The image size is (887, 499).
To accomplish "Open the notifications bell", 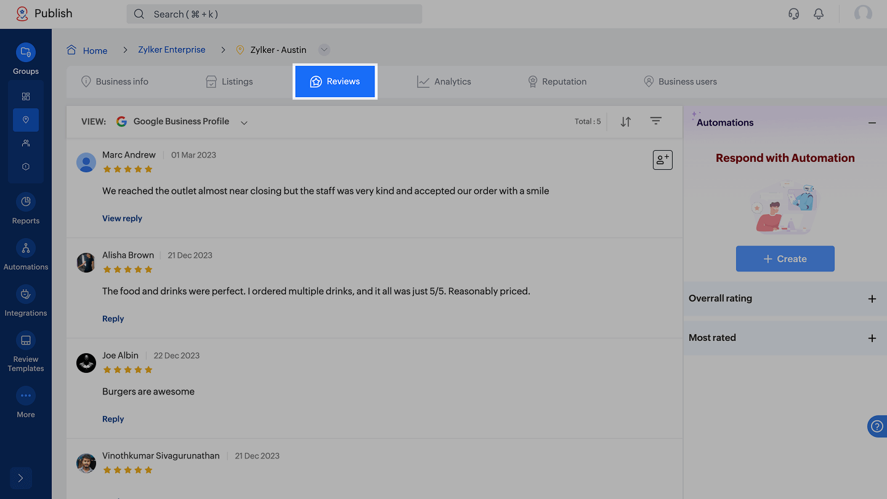I will pyautogui.click(x=819, y=14).
